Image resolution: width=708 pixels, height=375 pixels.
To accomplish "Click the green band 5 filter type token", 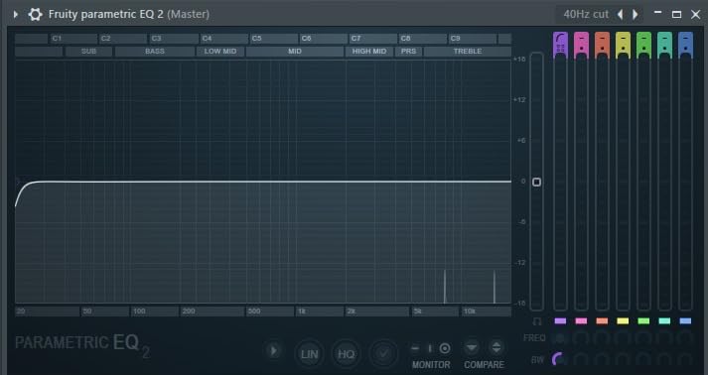I will 643,45.
